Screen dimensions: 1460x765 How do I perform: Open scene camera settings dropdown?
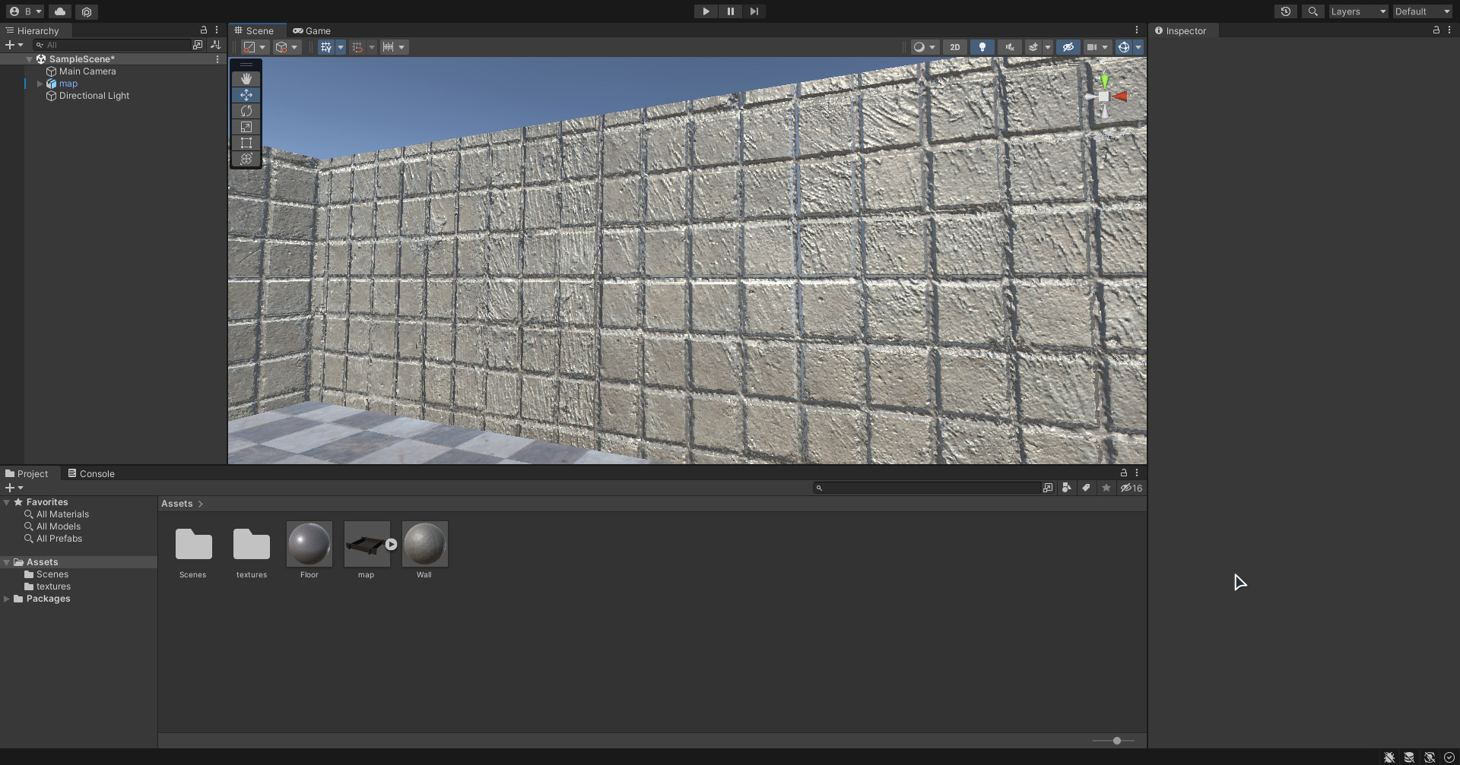click(x=1098, y=47)
